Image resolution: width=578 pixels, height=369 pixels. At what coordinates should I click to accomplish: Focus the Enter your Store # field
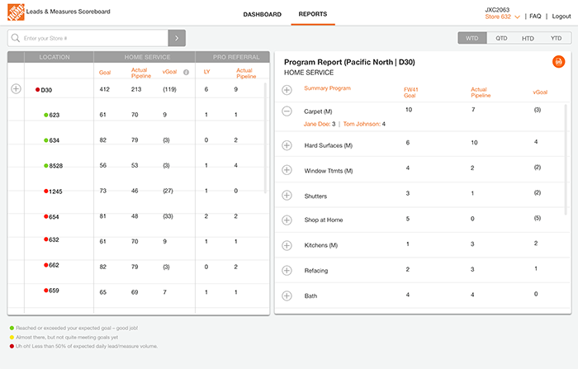[88, 38]
